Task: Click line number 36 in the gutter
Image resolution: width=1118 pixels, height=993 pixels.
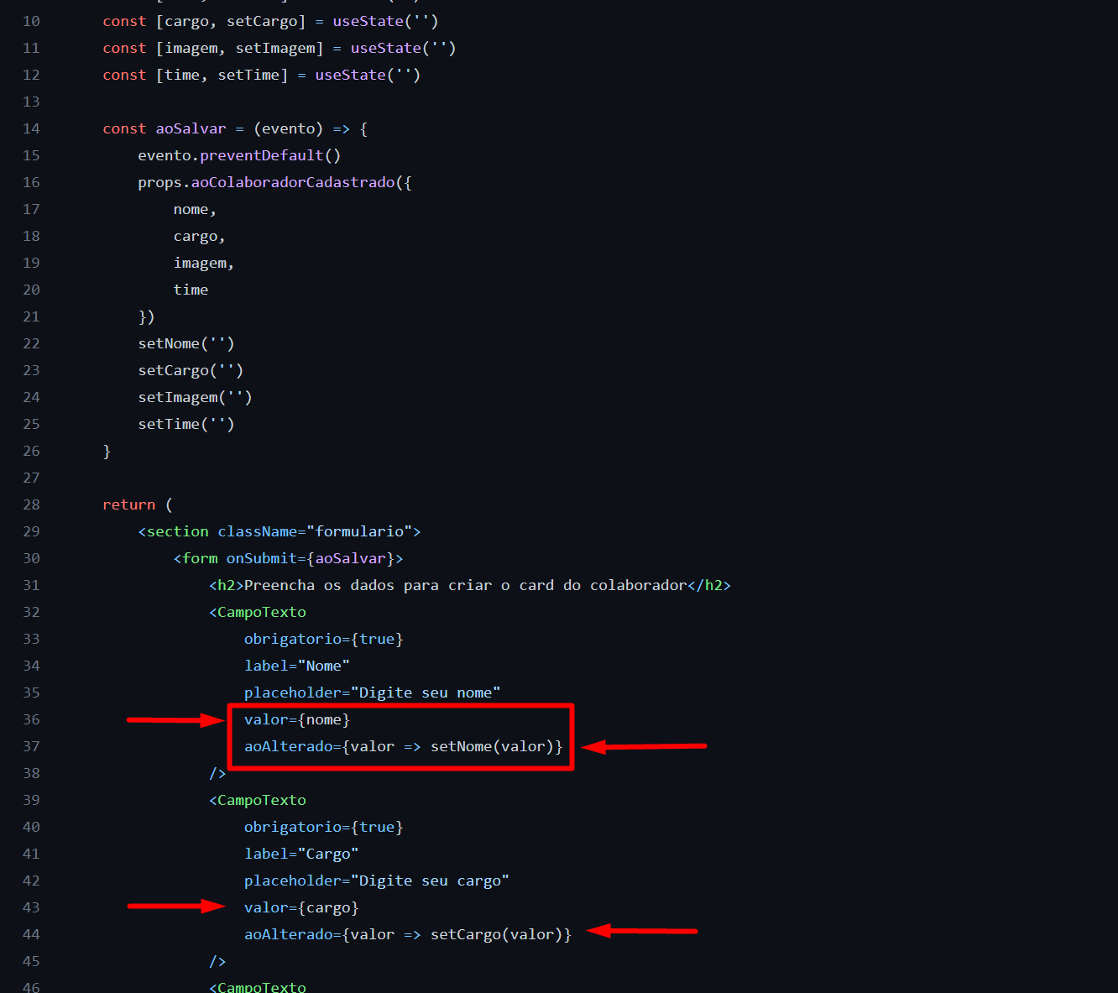Action: (x=31, y=719)
